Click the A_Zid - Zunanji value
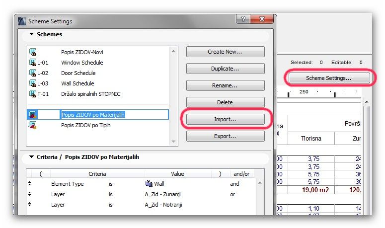This screenshot has height=228, width=385. pos(162,194)
